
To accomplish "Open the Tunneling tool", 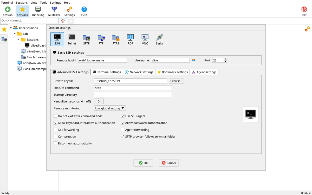I will [38, 11].
